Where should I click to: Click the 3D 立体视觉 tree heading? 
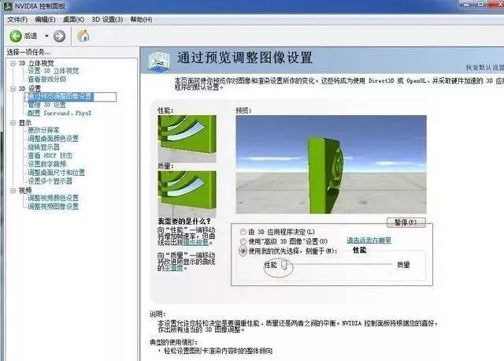(x=36, y=63)
